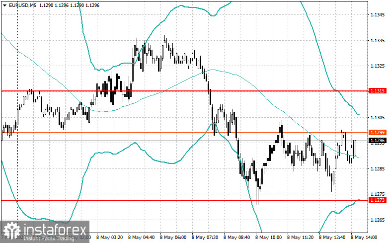
Task: Click the 1.1296 current price label
Action: pyautogui.click(x=378, y=141)
